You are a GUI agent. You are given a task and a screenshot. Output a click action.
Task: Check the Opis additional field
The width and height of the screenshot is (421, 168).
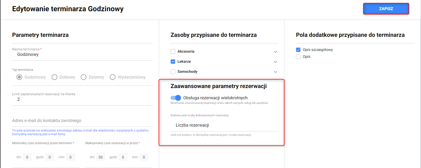coord(298,57)
